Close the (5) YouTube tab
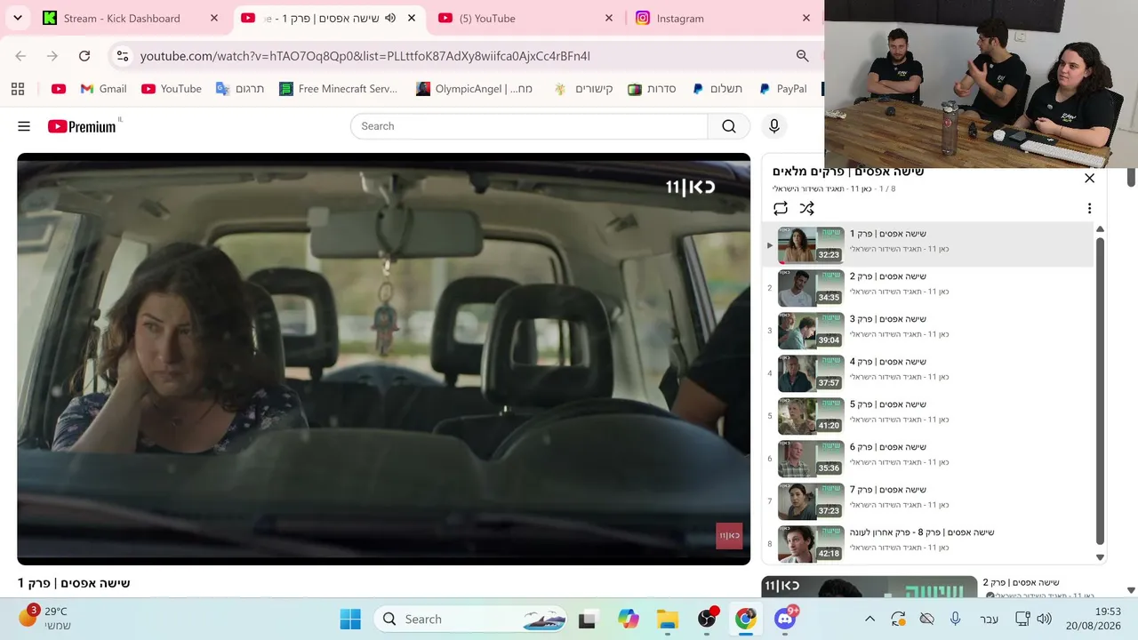The image size is (1138, 640). pos(609,18)
